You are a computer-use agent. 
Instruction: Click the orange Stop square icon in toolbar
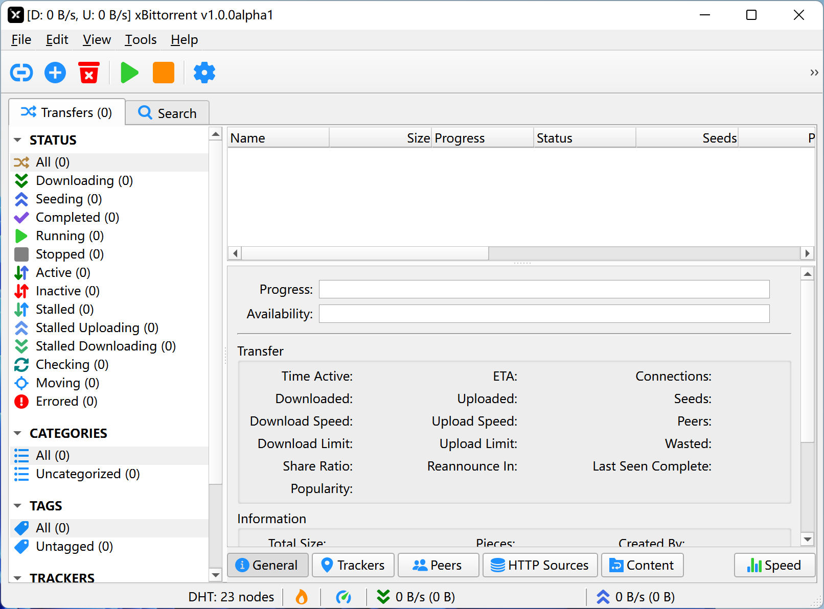[164, 73]
